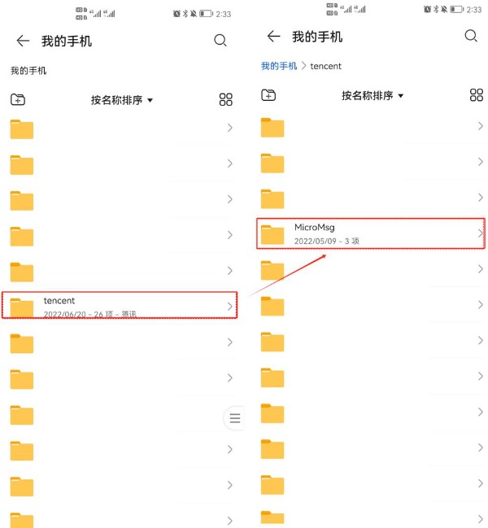488x528 pixels.
Task: Open the first folder in tencent list
Action: pyautogui.click(x=372, y=127)
